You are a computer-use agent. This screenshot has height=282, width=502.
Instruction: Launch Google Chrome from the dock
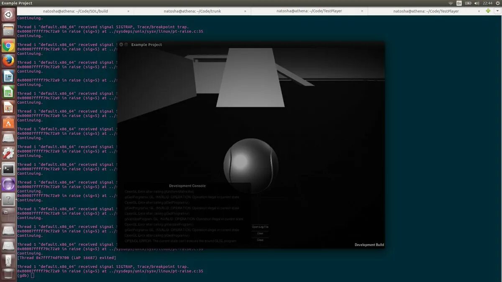(x=8, y=46)
